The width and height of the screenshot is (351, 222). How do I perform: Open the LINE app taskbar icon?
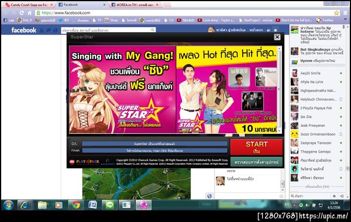109,205
